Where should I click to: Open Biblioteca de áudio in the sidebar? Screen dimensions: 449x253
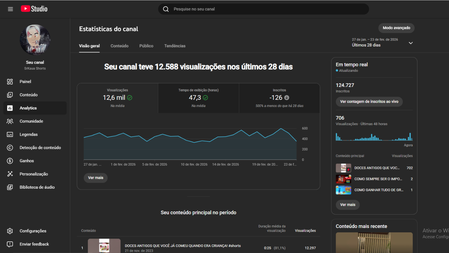tap(35, 187)
